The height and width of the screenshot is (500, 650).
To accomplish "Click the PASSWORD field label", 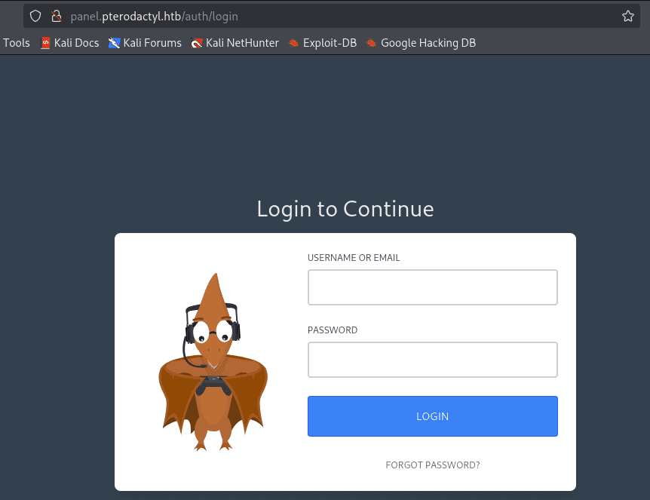I will tap(333, 330).
